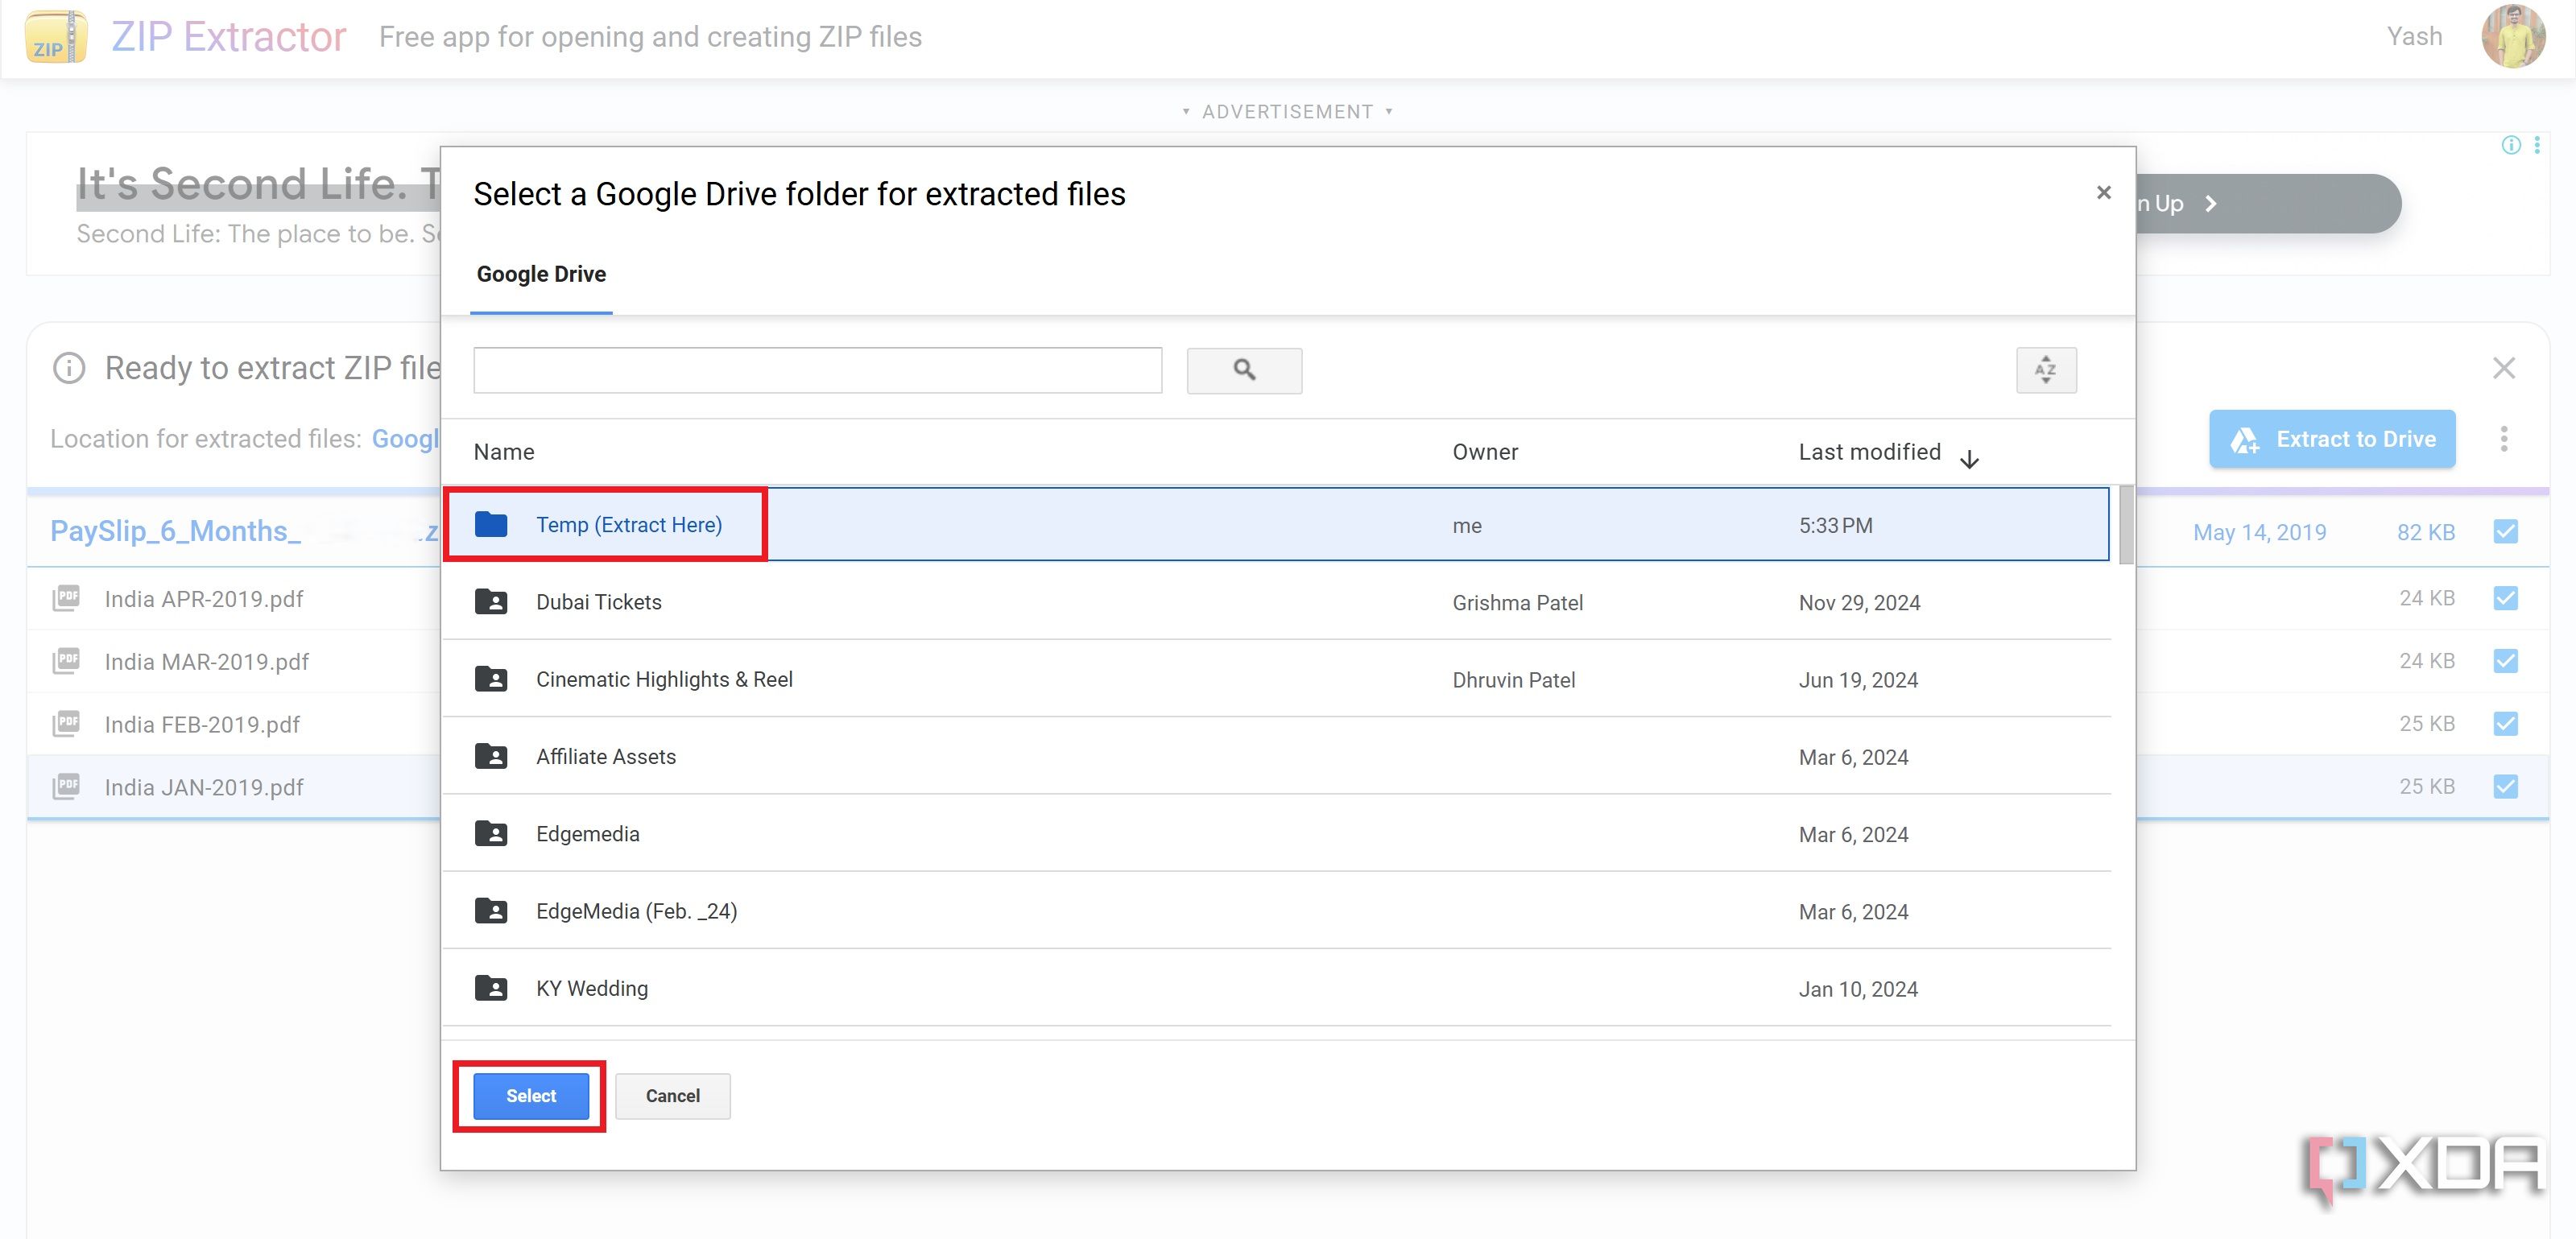2576x1239 pixels.
Task: Click the ZIP Extractor logo icon
Action: (56, 37)
